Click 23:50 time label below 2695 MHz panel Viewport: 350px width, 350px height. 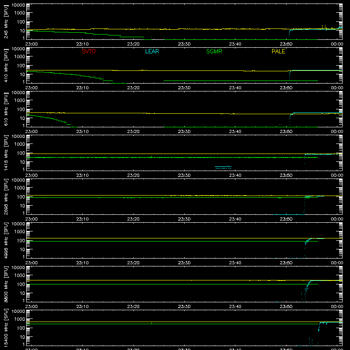286,219
